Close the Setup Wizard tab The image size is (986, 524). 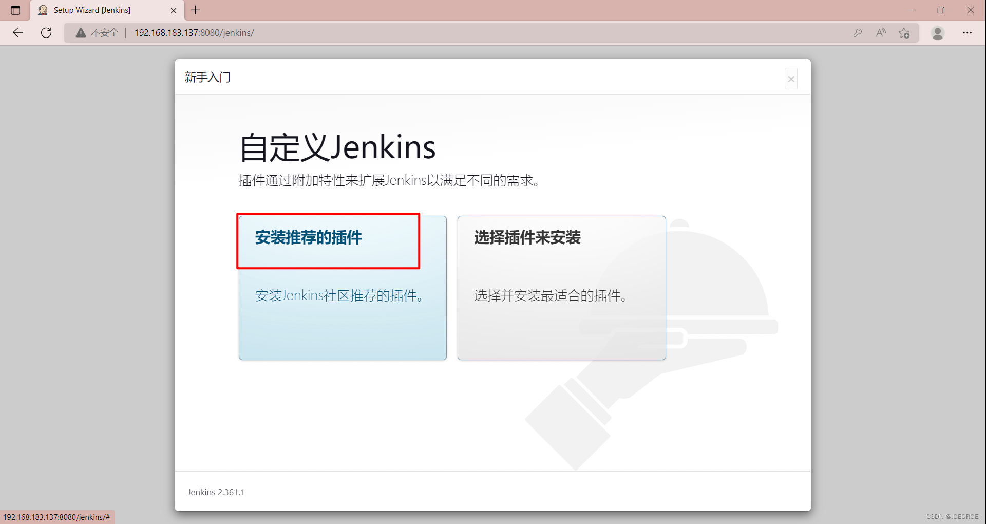click(174, 10)
